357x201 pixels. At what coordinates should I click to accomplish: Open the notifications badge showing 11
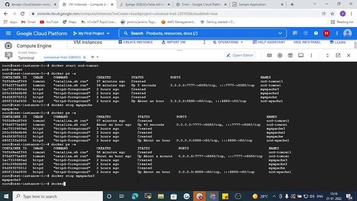tap(326, 33)
